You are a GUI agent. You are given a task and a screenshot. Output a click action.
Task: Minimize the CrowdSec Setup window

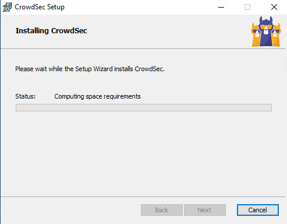click(x=221, y=7)
